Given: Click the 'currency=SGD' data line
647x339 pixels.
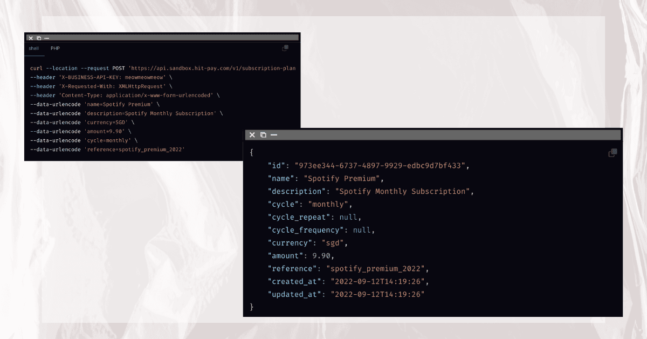Looking at the screenshot, I should 82,122.
